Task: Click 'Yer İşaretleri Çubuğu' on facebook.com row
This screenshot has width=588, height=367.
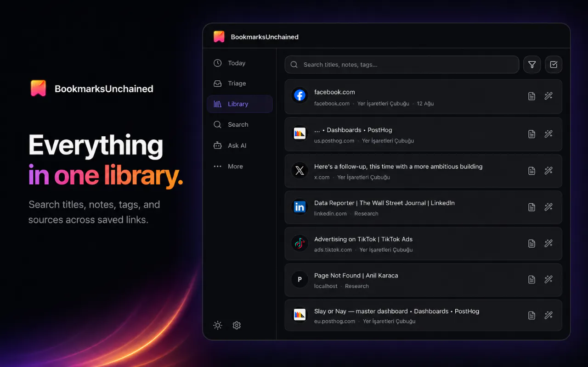Action: (383, 104)
